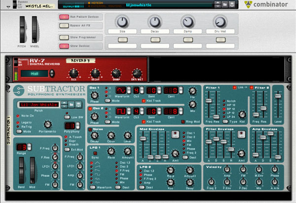Select the RV-7 reverb algorithm spinner beside Hall
296x203 pixels.
pos(52,73)
